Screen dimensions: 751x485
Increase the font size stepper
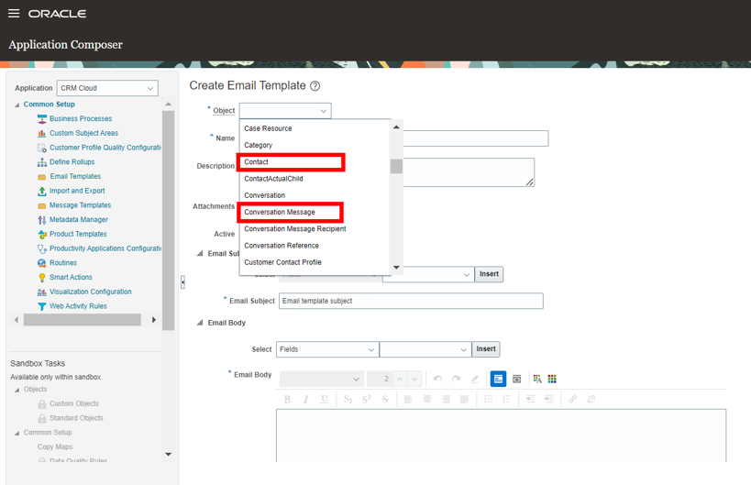[400, 379]
